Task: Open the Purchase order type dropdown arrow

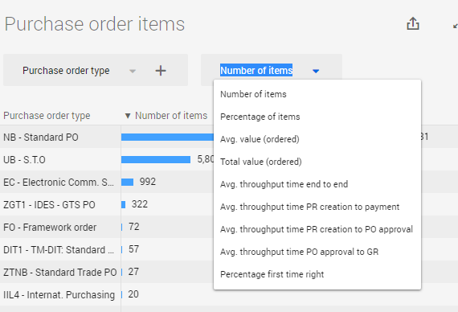Action: pos(133,71)
